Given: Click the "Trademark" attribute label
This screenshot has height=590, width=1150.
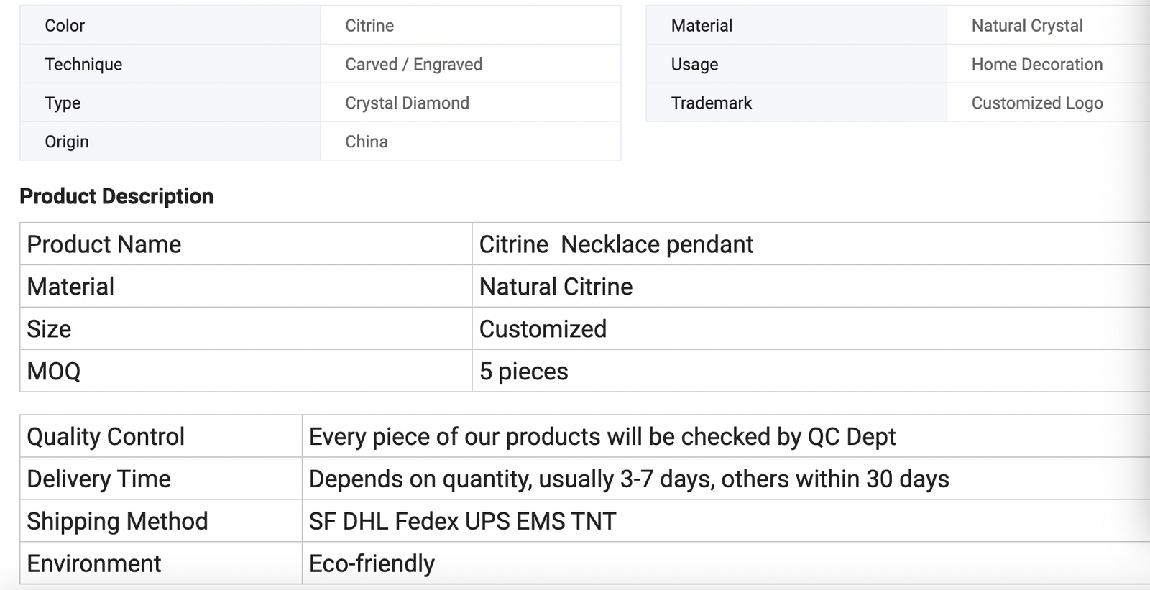Looking at the screenshot, I should tap(711, 103).
